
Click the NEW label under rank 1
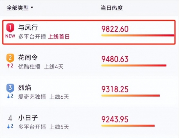tap(10, 36)
